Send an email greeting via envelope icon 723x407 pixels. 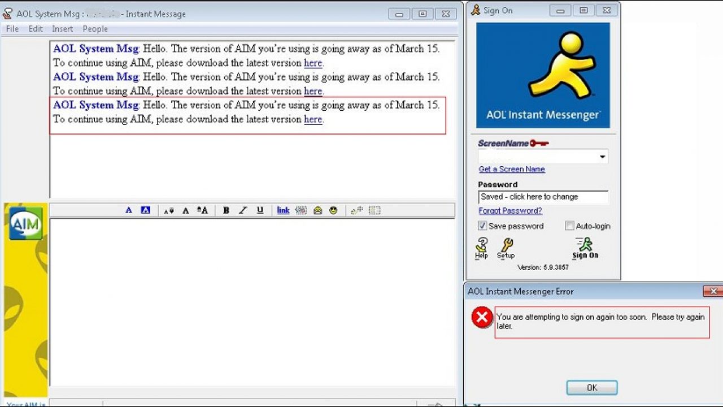coord(317,210)
